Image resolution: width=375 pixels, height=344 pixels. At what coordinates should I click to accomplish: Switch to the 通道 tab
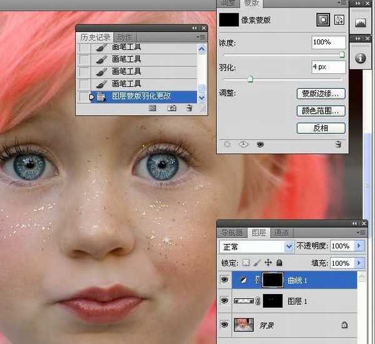click(x=281, y=233)
